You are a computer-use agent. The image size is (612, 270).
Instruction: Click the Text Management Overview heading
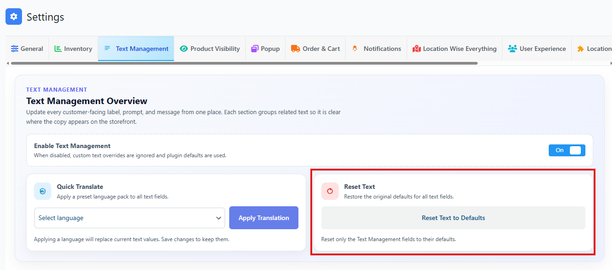click(87, 101)
